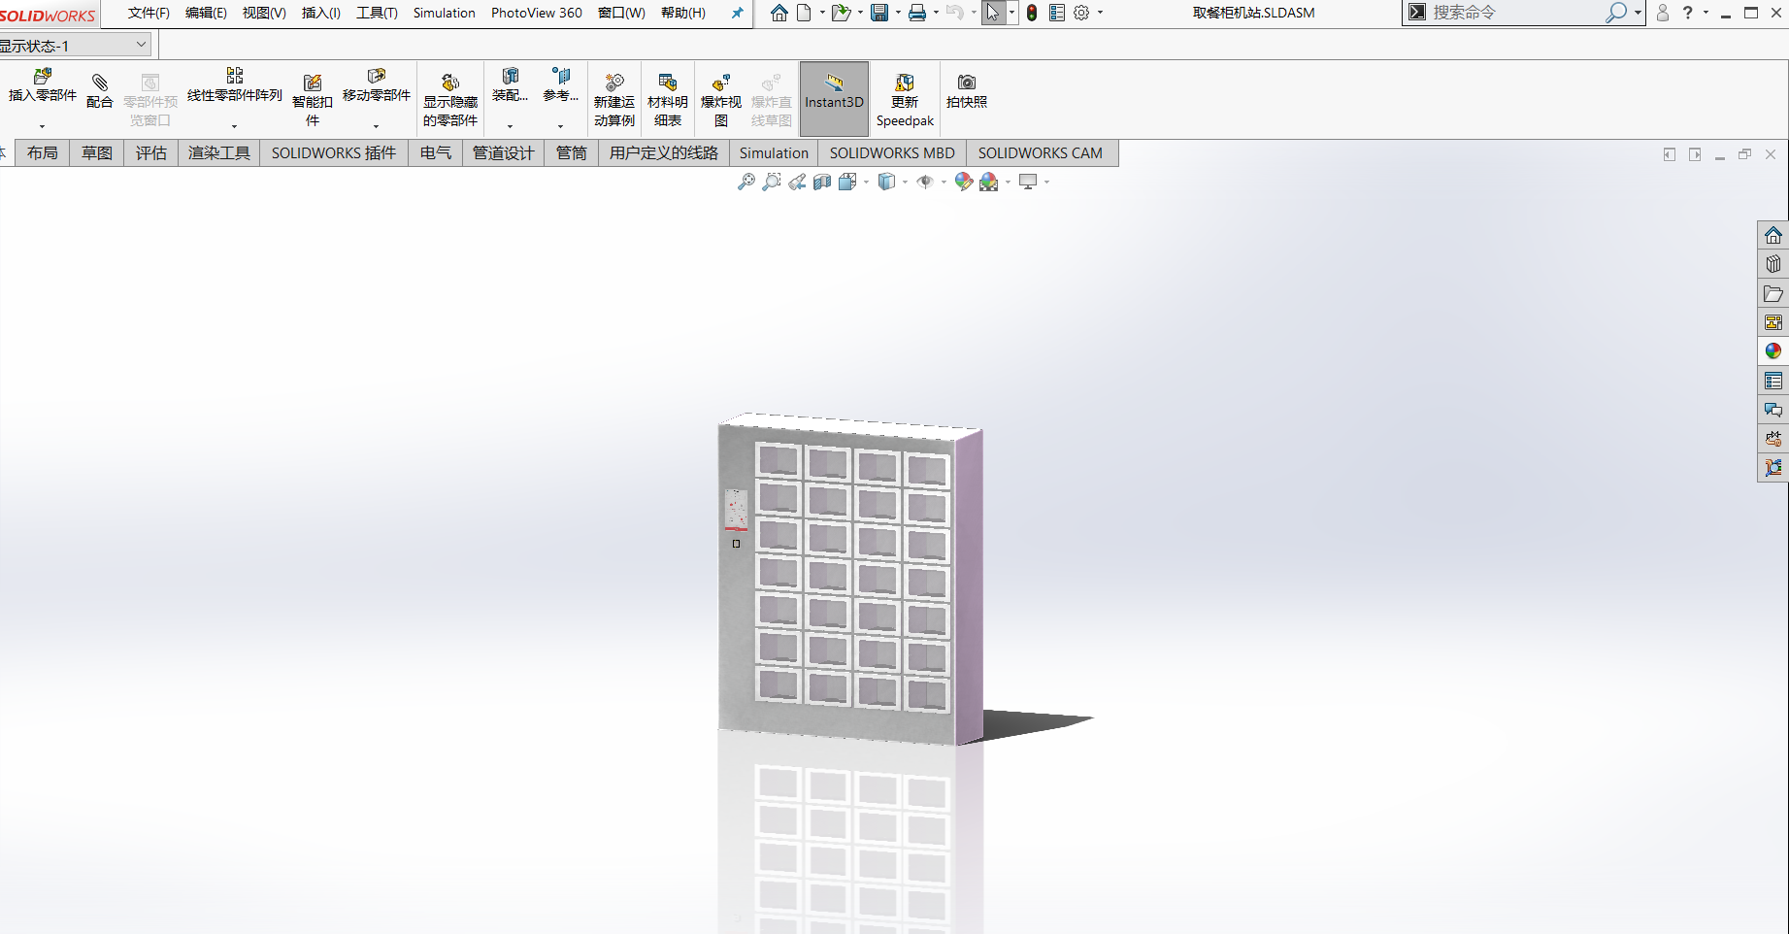Open the 文件(F) menu
The height and width of the screenshot is (934, 1789).
149,13
